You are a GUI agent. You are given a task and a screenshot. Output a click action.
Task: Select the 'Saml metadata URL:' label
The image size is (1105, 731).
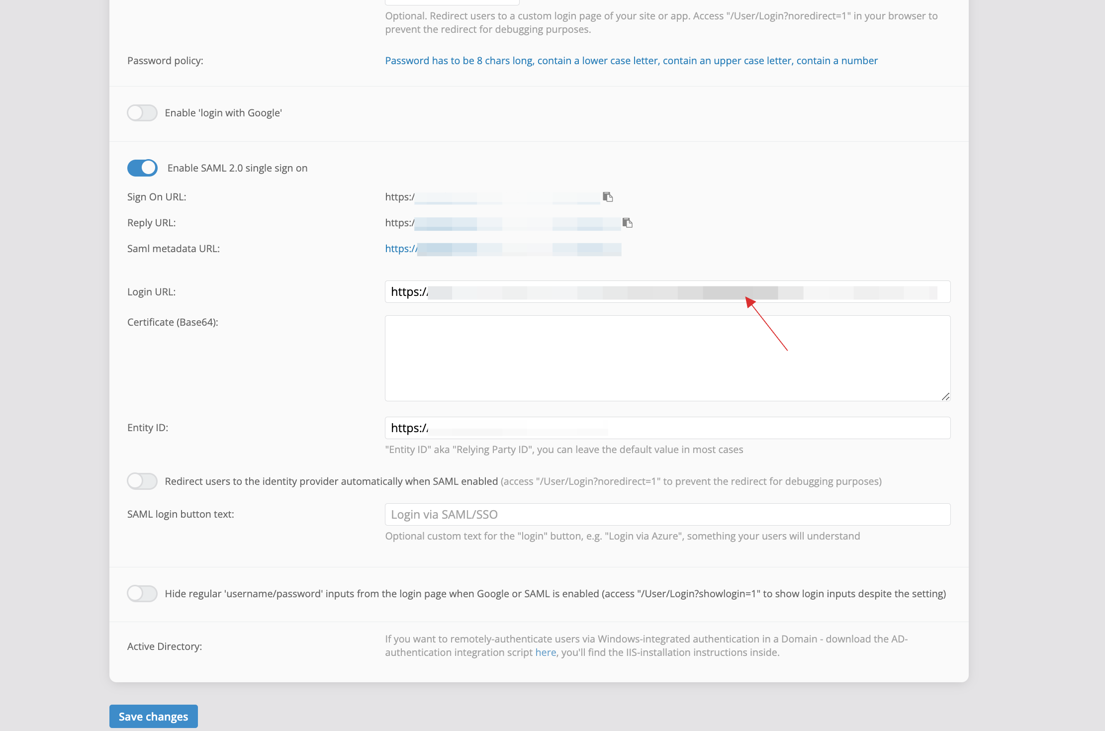174,249
